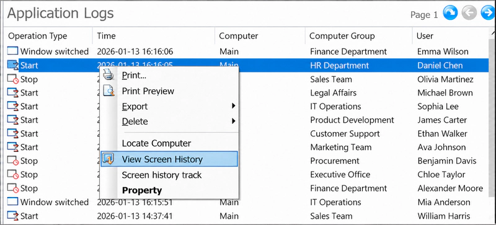Click Executive Office group cell
The width and height of the screenshot is (496, 225).
tap(340, 174)
